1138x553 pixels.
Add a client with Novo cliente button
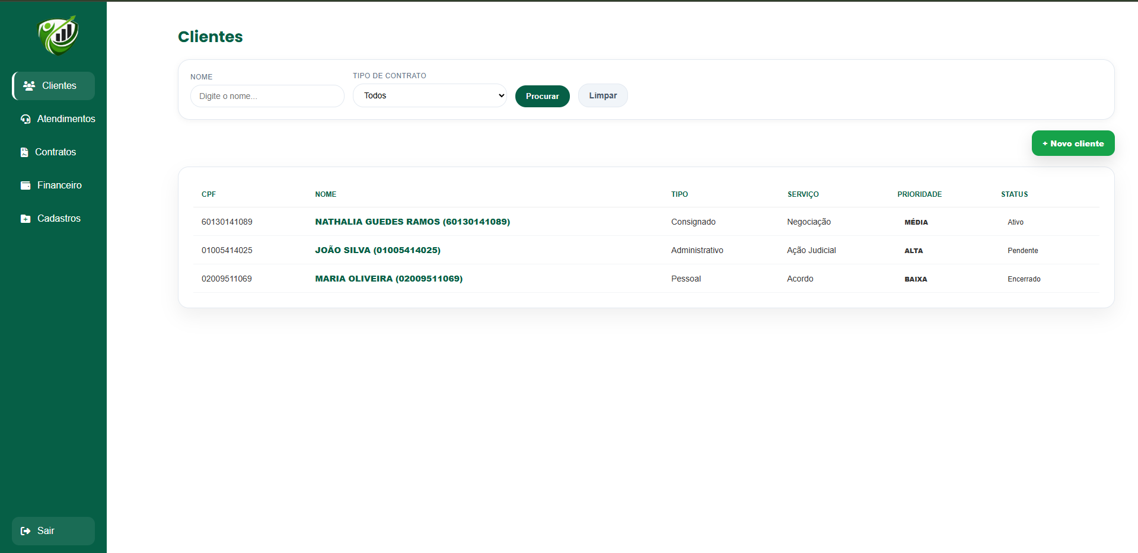(1073, 143)
